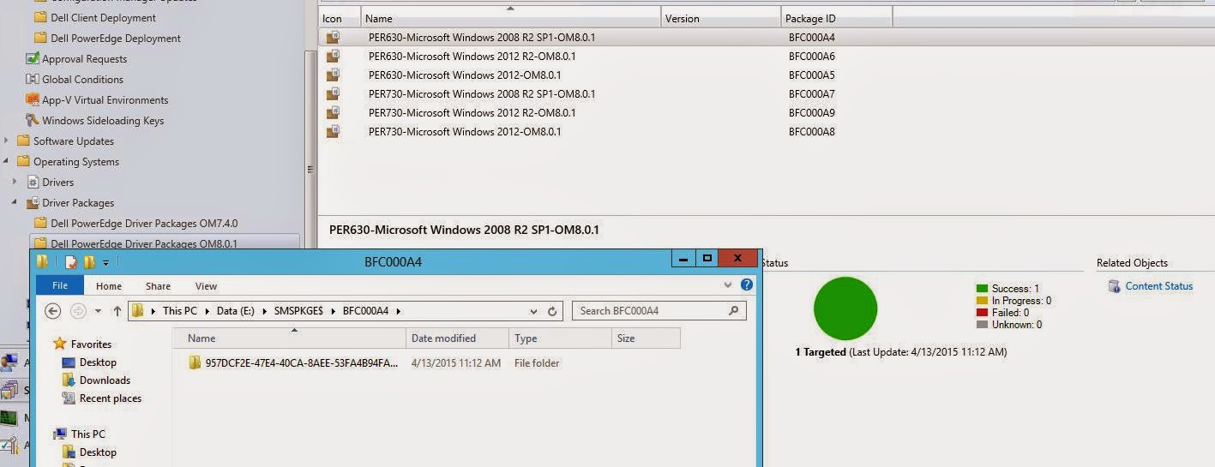Image resolution: width=1215 pixels, height=467 pixels.
Task: Click the SMSPKGE$ breadcrumb segment
Action: [x=298, y=311]
